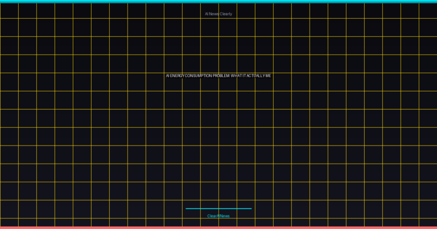This screenshot has width=437, height=229.
Task: Click the word "Clearly" in the header
Action: coord(226,14)
